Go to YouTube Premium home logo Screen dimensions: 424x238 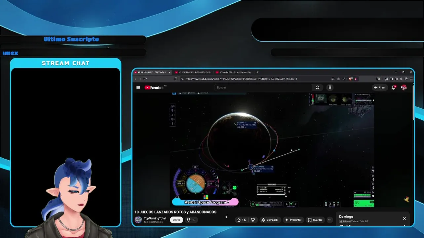pyautogui.click(x=154, y=88)
